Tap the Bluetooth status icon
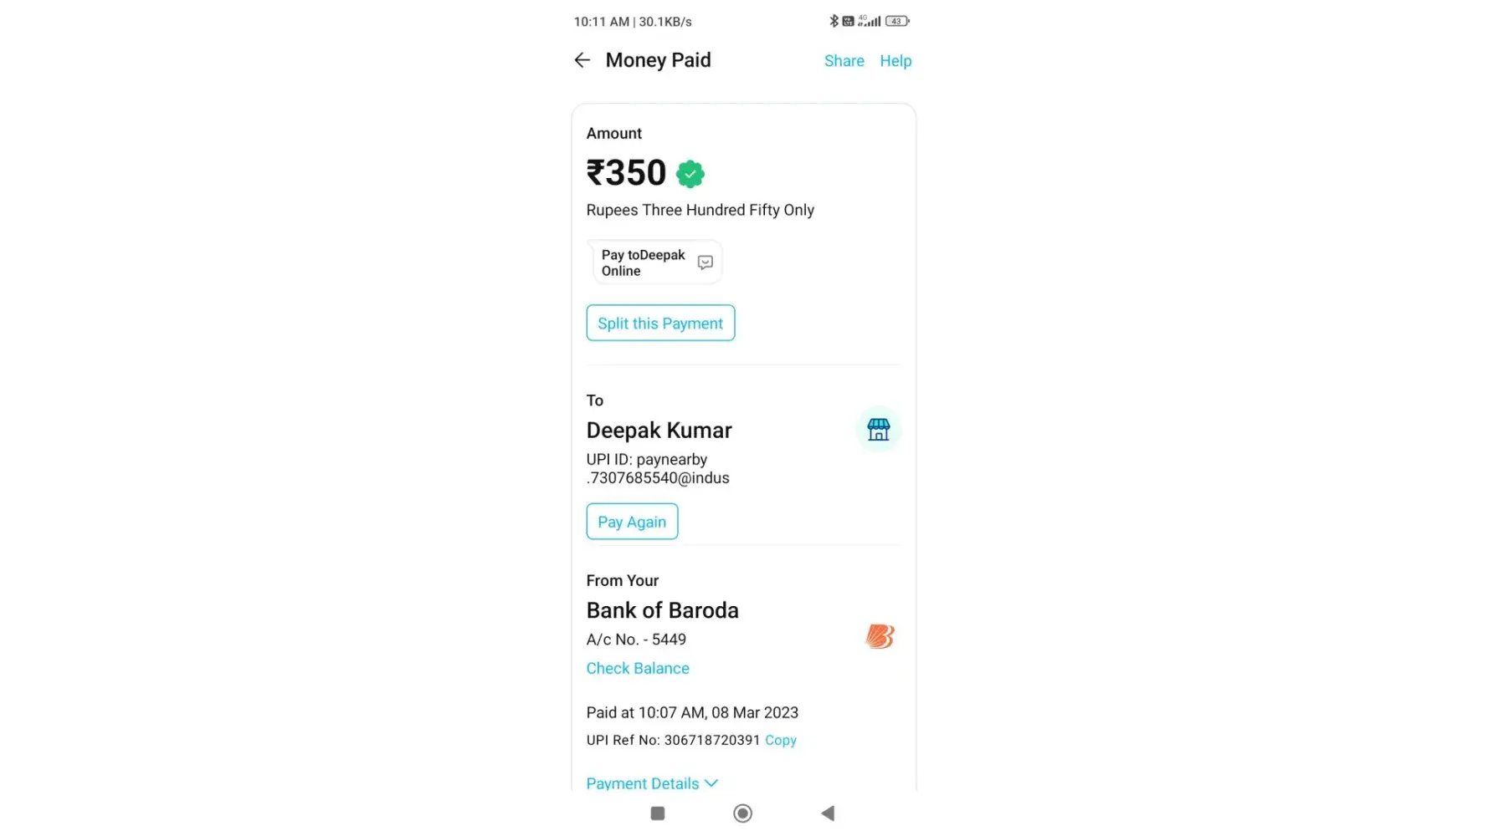 834,21
